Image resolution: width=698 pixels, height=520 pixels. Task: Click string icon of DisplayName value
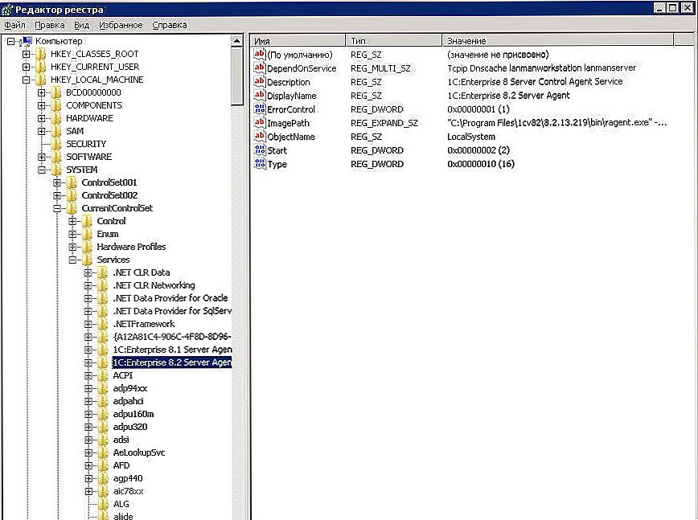point(260,96)
